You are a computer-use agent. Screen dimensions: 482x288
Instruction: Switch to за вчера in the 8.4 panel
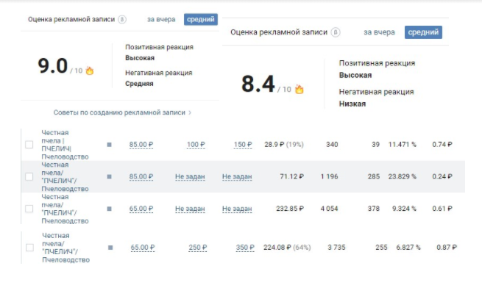coord(379,32)
